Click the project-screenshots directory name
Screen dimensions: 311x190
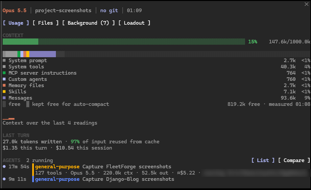point(63,11)
